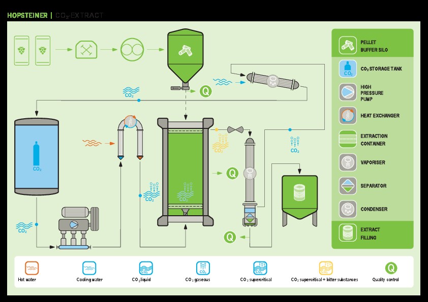Click the Separator legend icon
Viewport: 428px width, 302px height.
(348, 186)
